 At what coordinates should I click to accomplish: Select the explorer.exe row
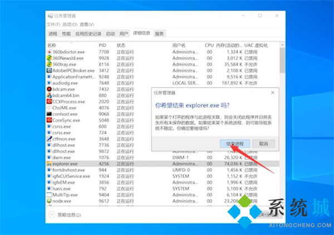163,164
